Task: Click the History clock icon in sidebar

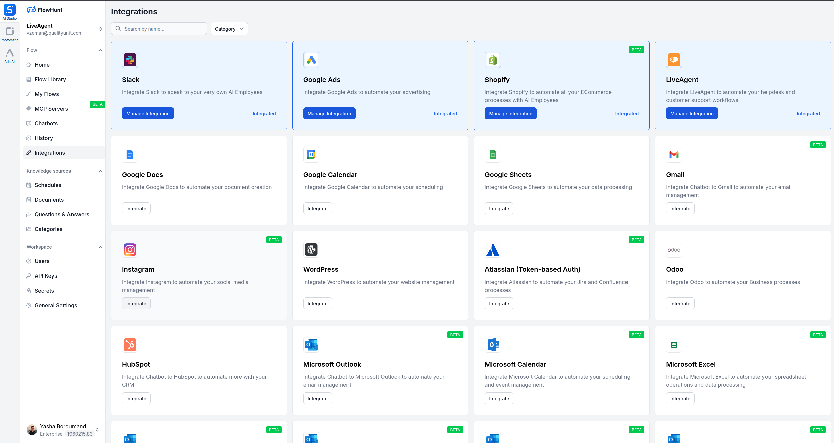Action: click(29, 138)
